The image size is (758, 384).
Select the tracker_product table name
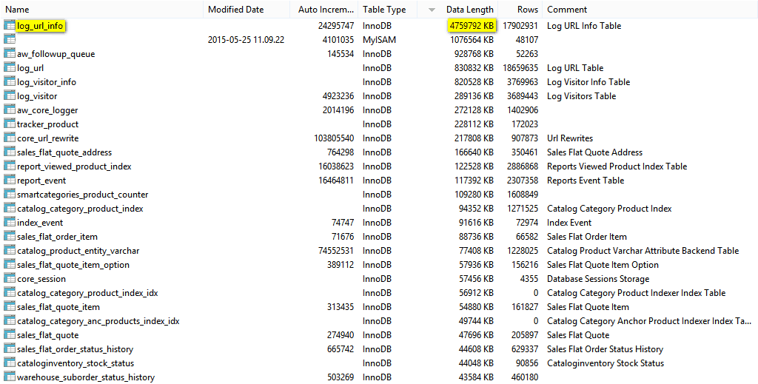coord(48,124)
